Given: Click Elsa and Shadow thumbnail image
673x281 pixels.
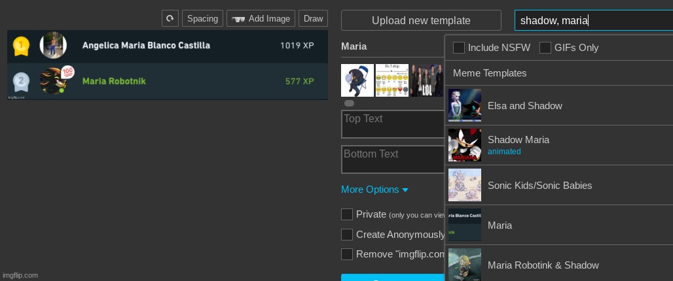Looking at the screenshot, I should (465, 105).
